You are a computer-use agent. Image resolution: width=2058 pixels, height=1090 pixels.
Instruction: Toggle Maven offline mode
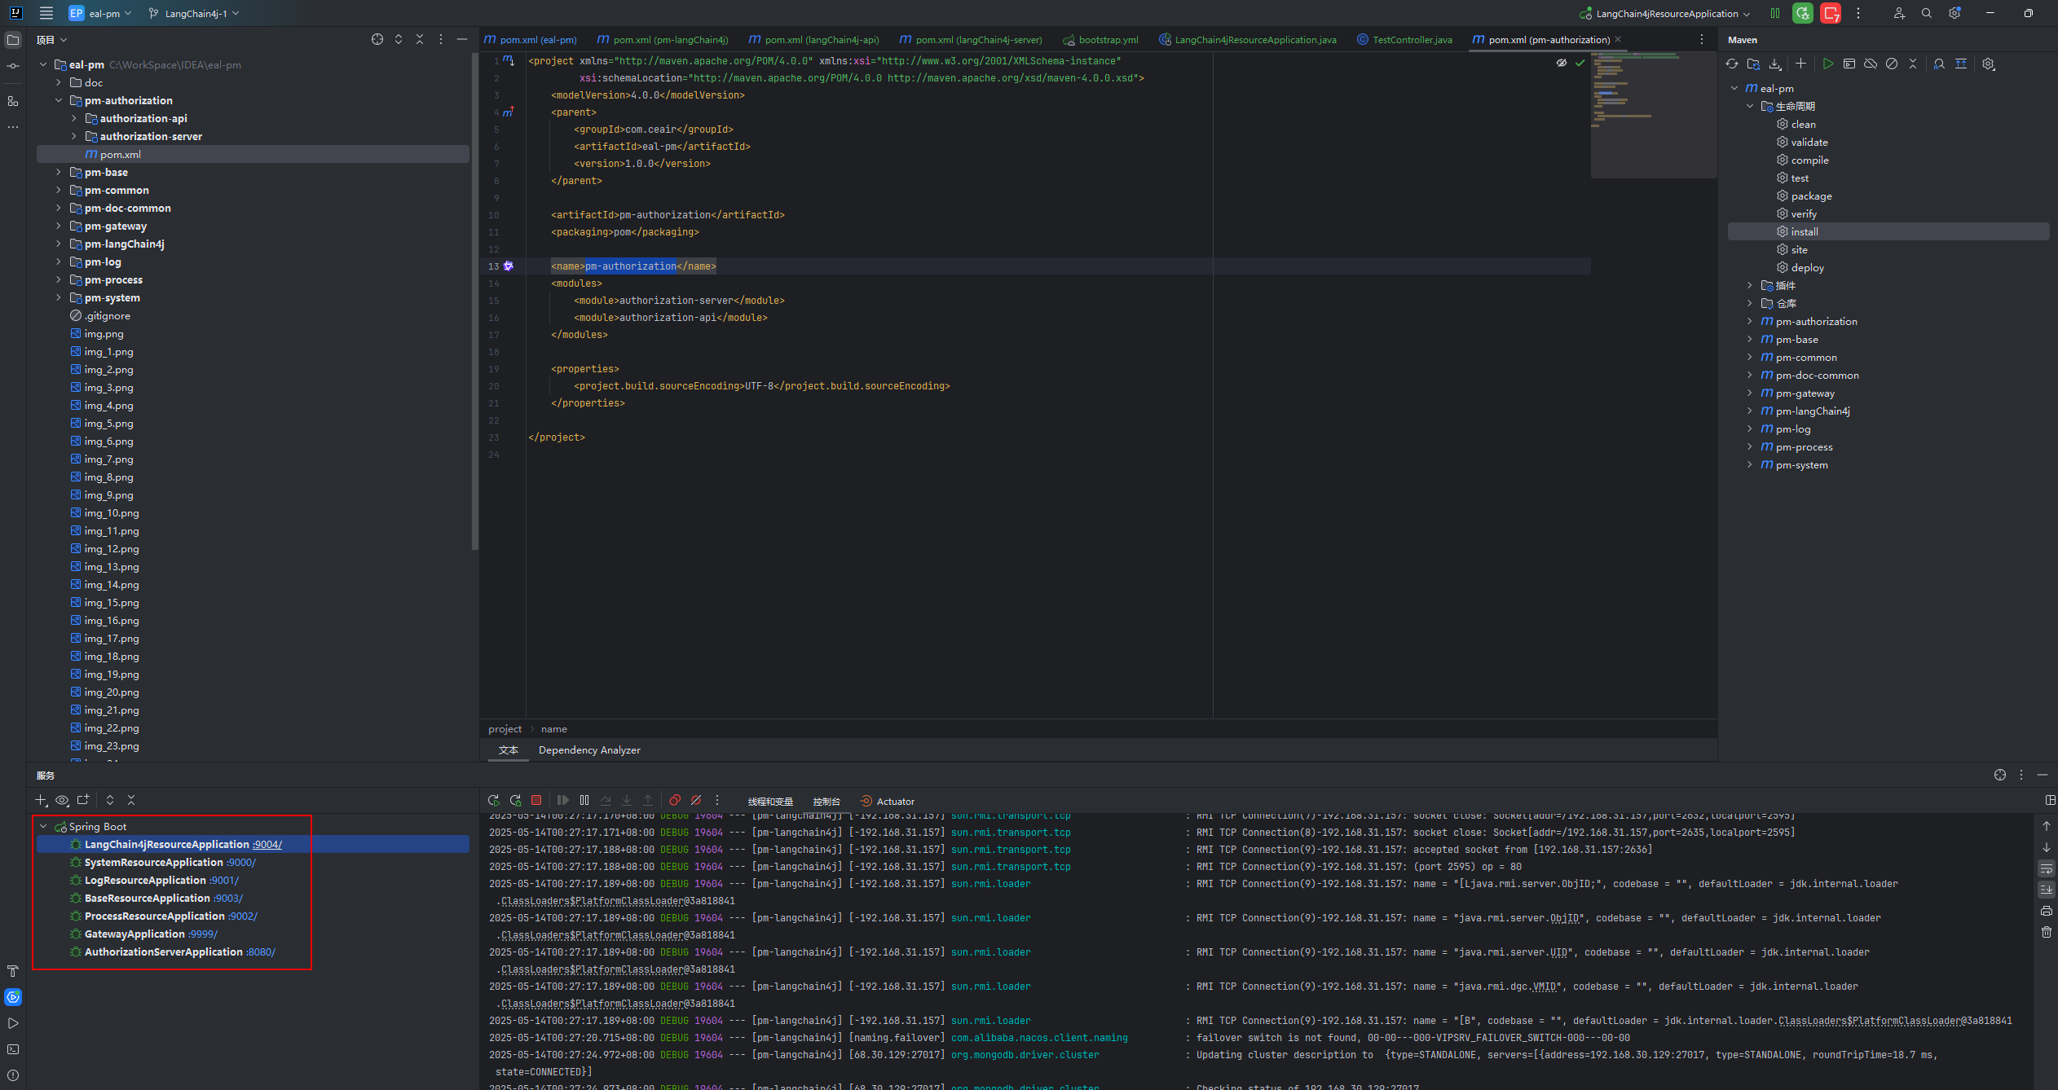tap(1871, 64)
